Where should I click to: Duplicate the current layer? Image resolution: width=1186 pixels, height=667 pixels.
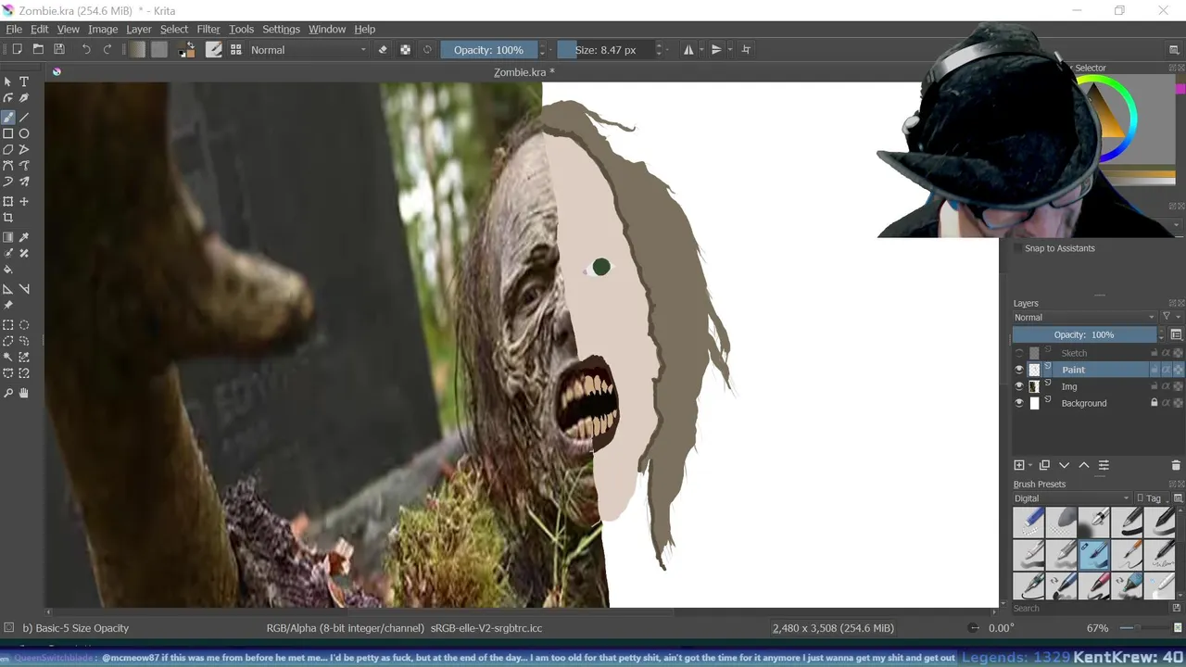click(x=1044, y=465)
